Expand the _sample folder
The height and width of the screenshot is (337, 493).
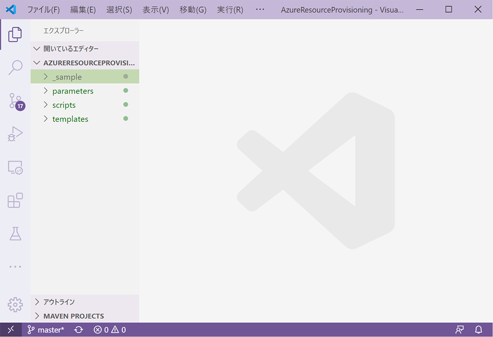85,77
